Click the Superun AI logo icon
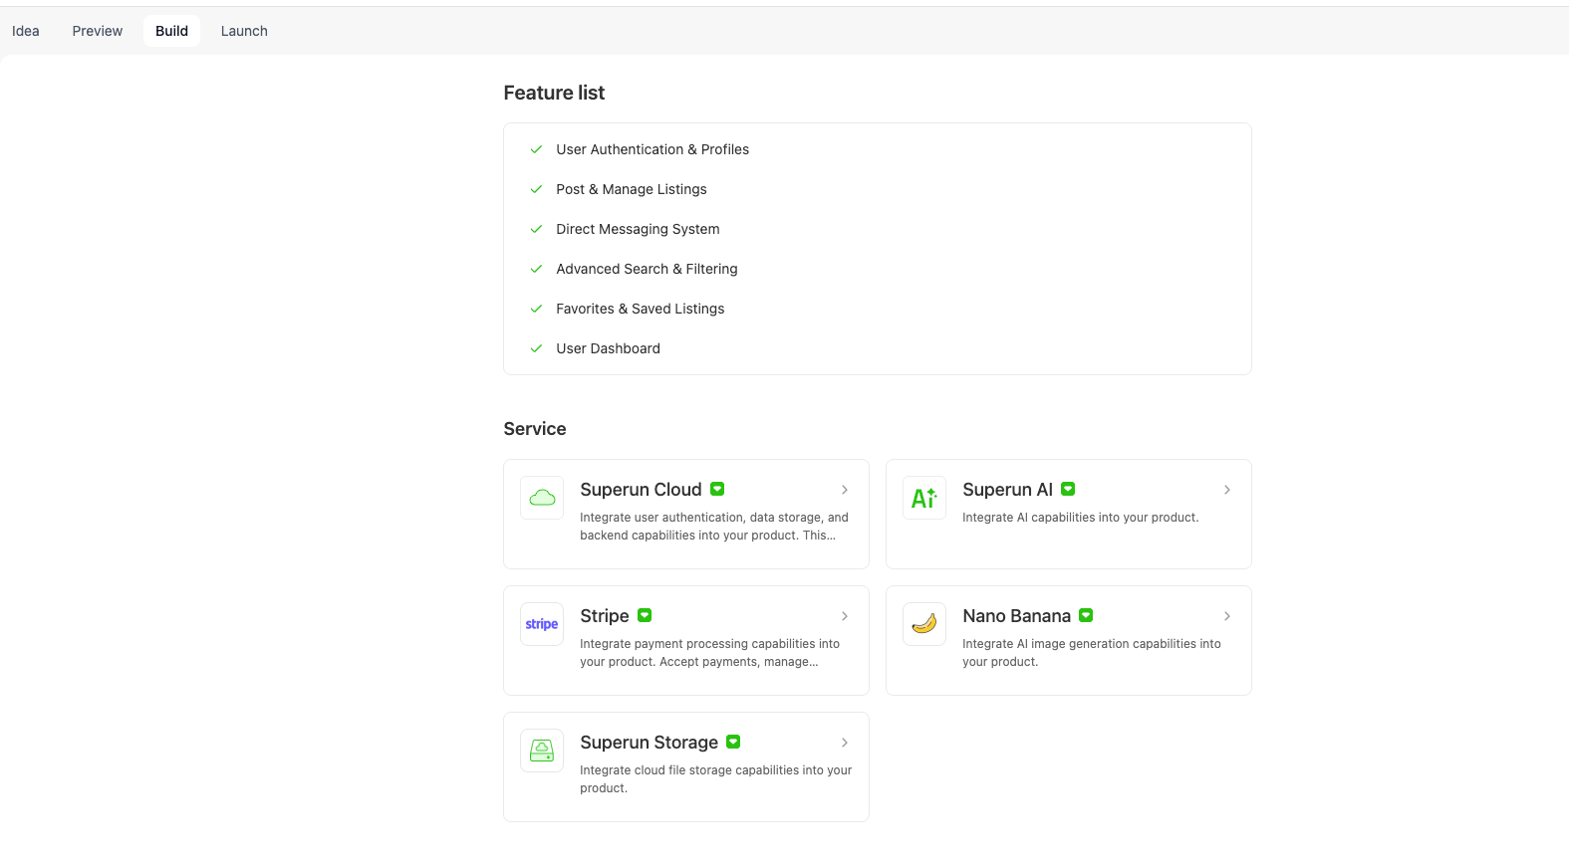The height and width of the screenshot is (864, 1569). coord(923,498)
